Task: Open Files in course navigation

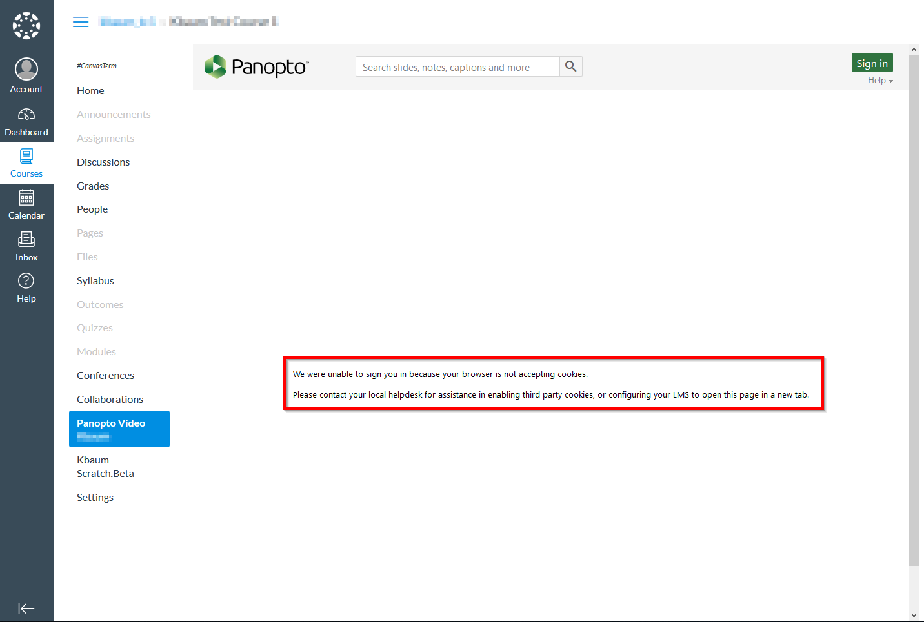Action: pyautogui.click(x=87, y=257)
